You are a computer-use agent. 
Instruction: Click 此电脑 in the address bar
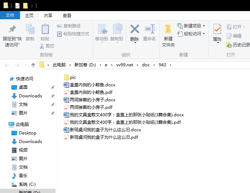[x=59, y=65]
